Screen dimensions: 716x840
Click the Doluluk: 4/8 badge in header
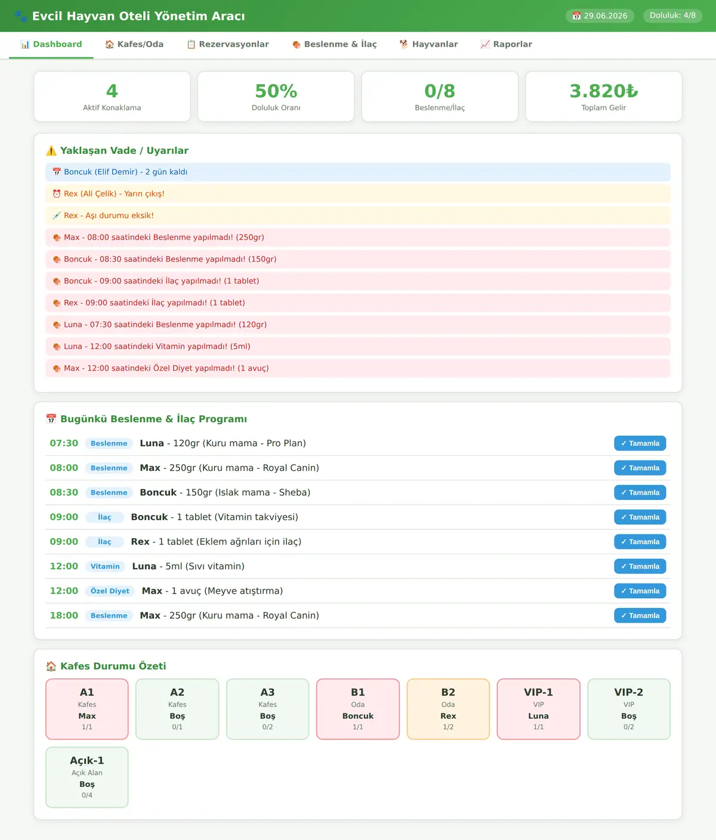tap(673, 16)
